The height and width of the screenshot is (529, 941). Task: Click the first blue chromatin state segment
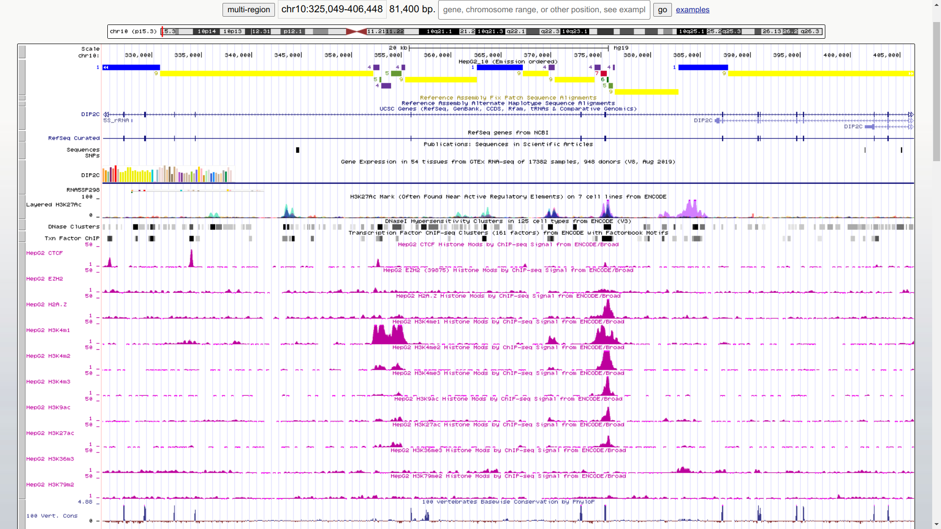(131, 67)
